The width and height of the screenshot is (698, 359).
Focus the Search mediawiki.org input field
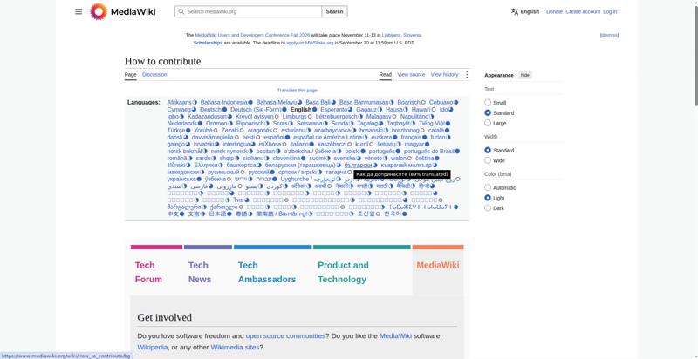(253, 11)
